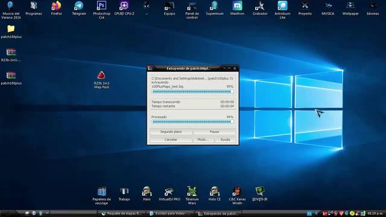Screen dimensions: 386x217
Task: Click the taskbar clock showing 08:29 p.m.
Action: (x=375, y=213)
